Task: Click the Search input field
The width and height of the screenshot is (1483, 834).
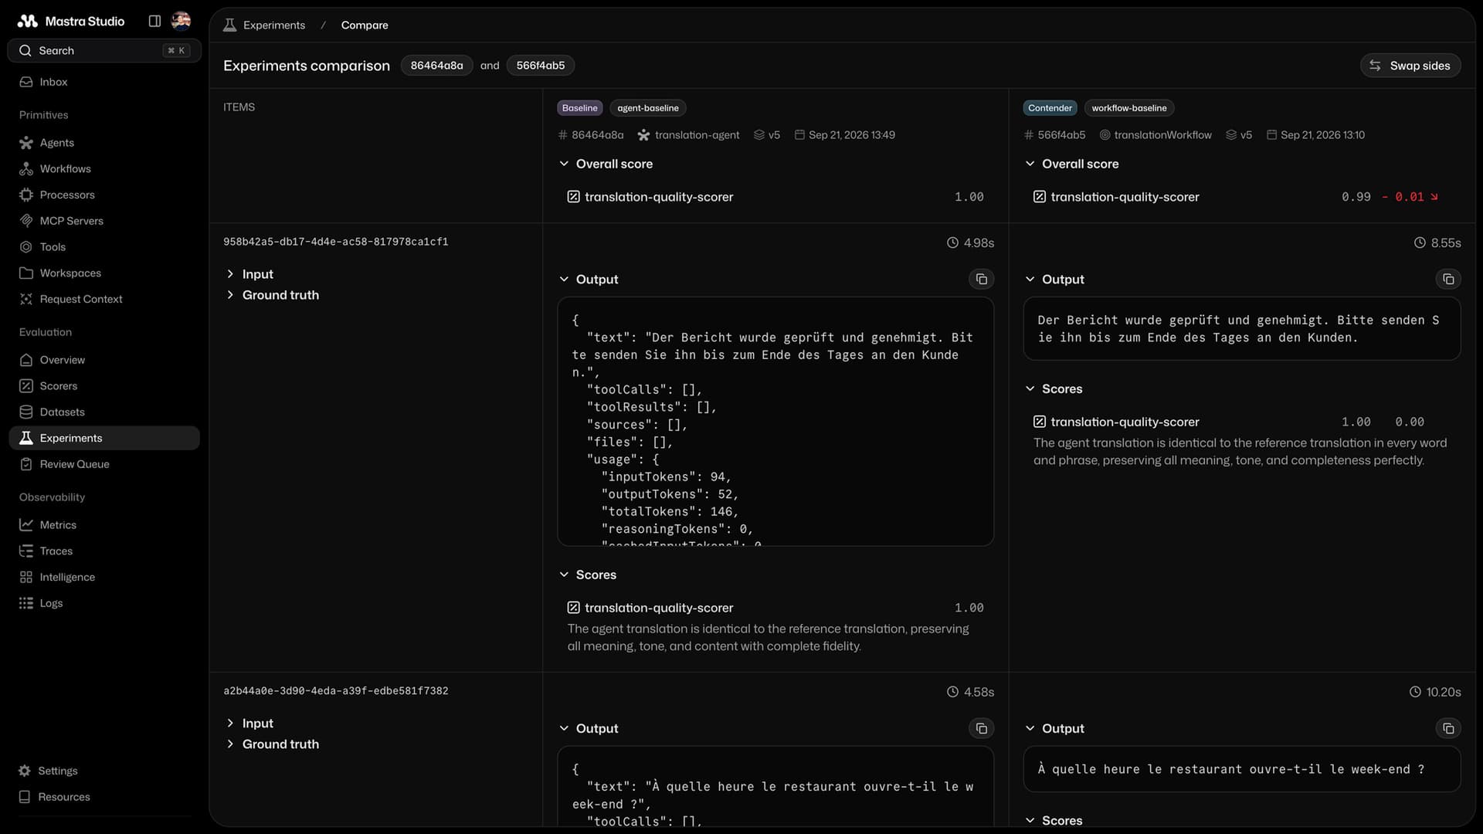Action: tap(104, 50)
